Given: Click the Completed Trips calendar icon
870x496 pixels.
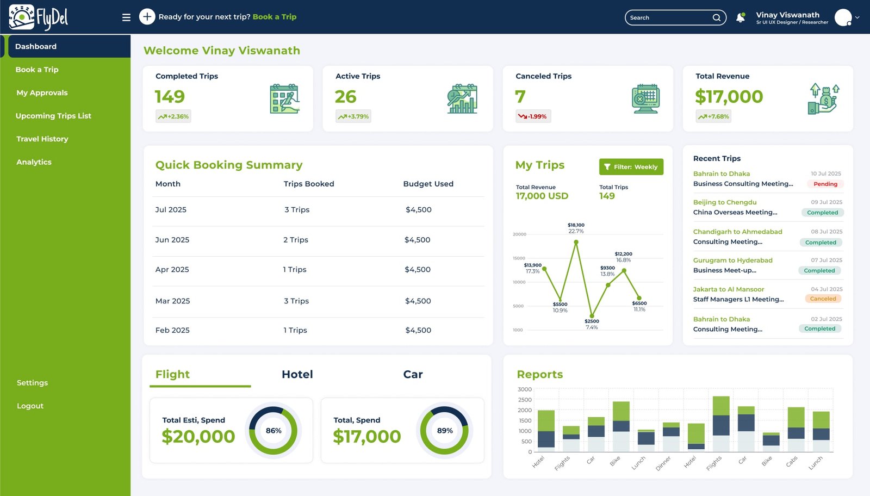Looking at the screenshot, I should [284, 99].
